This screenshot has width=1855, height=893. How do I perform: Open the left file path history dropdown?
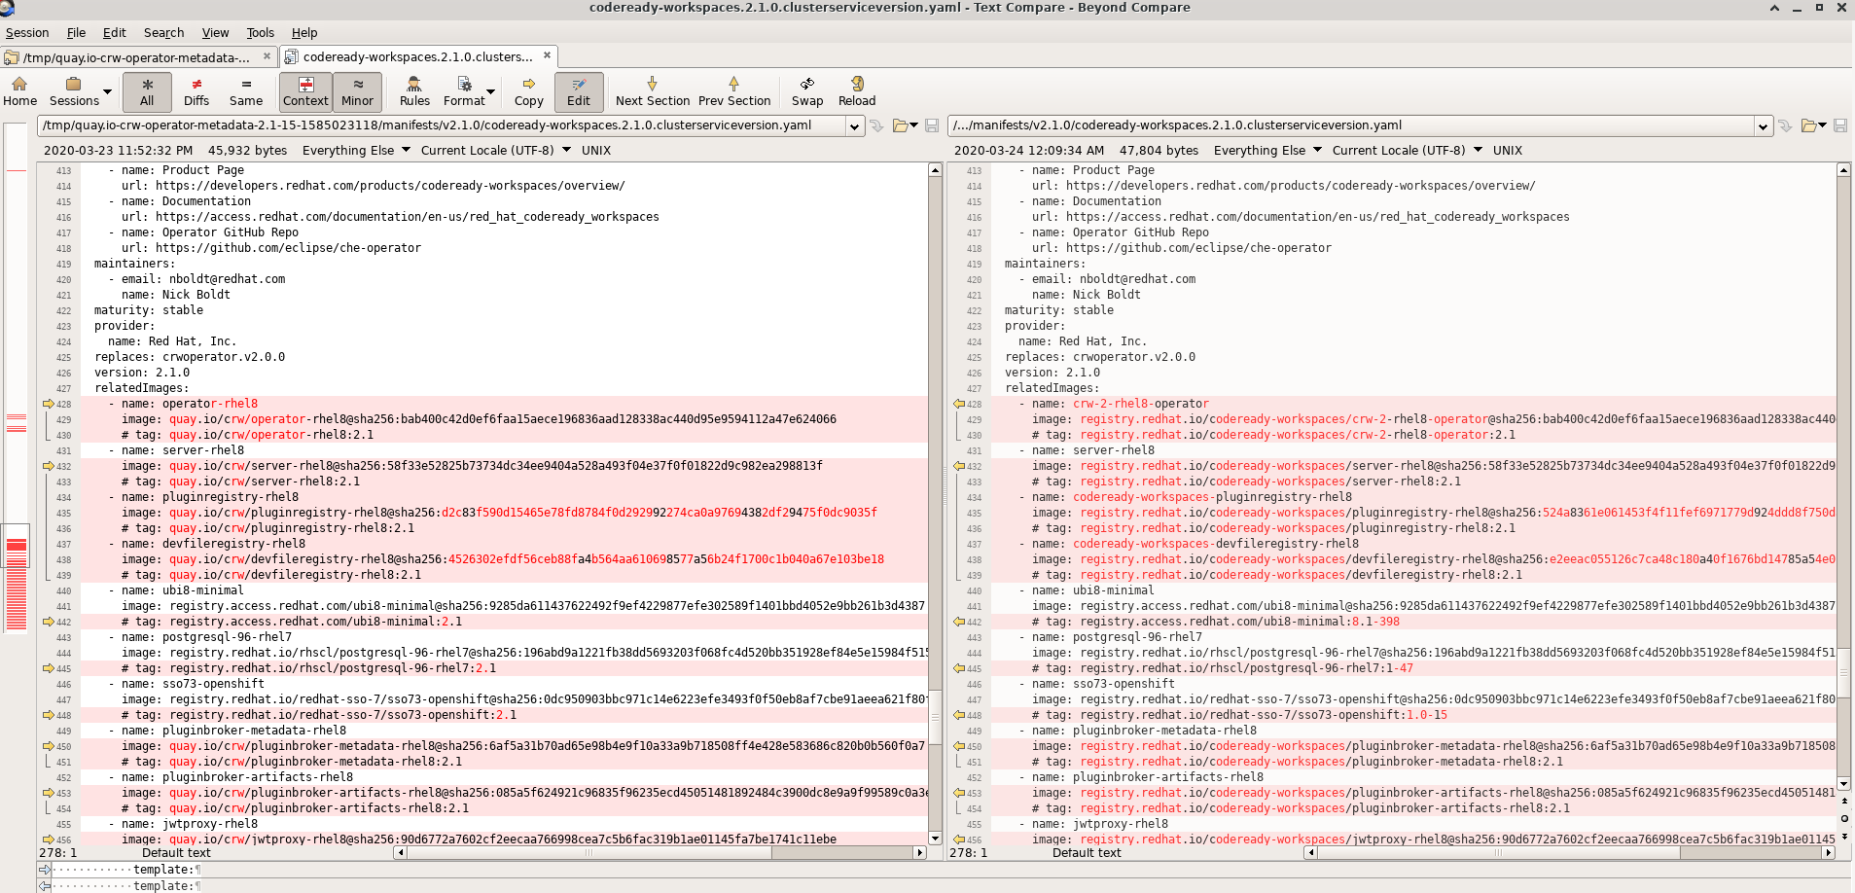tap(853, 125)
